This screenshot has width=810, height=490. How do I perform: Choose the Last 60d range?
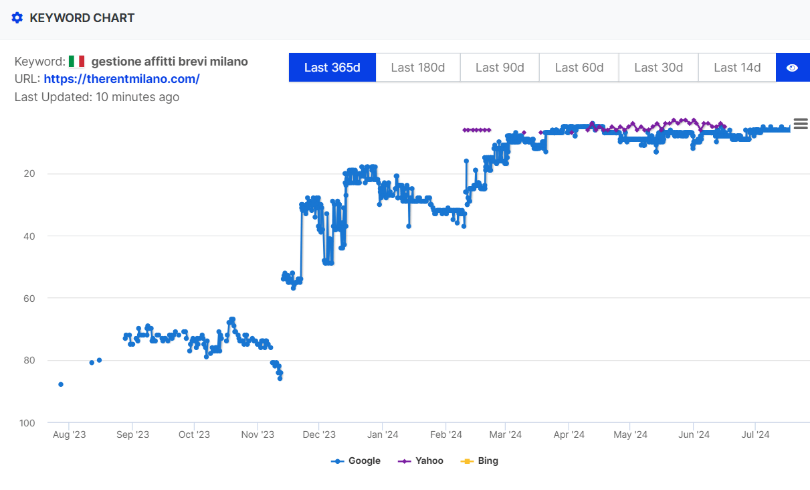point(579,68)
